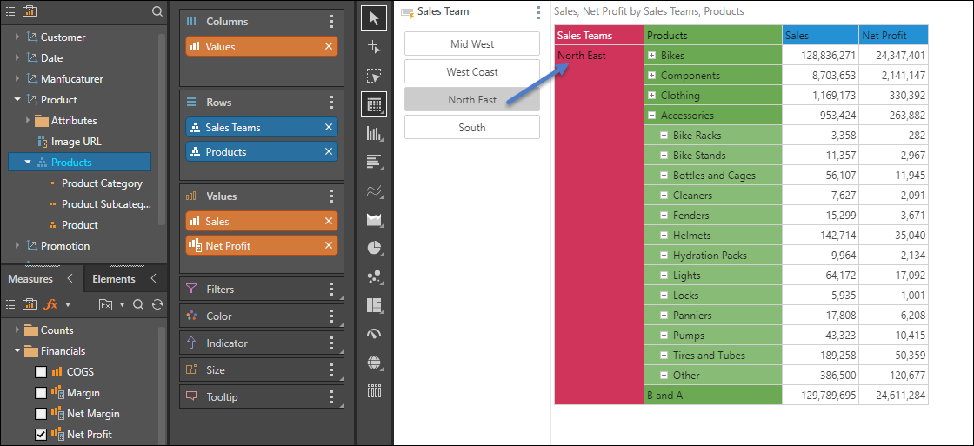Expand the Bikes row in grid
The image size is (974, 446).
pos(651,56)
